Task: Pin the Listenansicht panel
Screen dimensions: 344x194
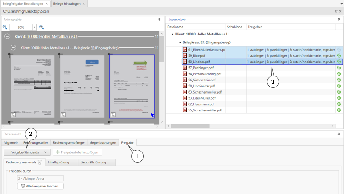Action: 339,20
